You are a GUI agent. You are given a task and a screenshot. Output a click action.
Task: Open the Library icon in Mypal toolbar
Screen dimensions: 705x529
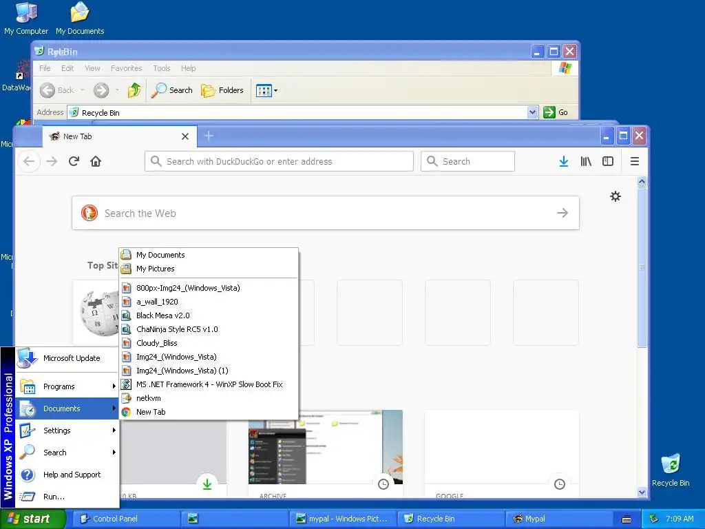point(586,161)
